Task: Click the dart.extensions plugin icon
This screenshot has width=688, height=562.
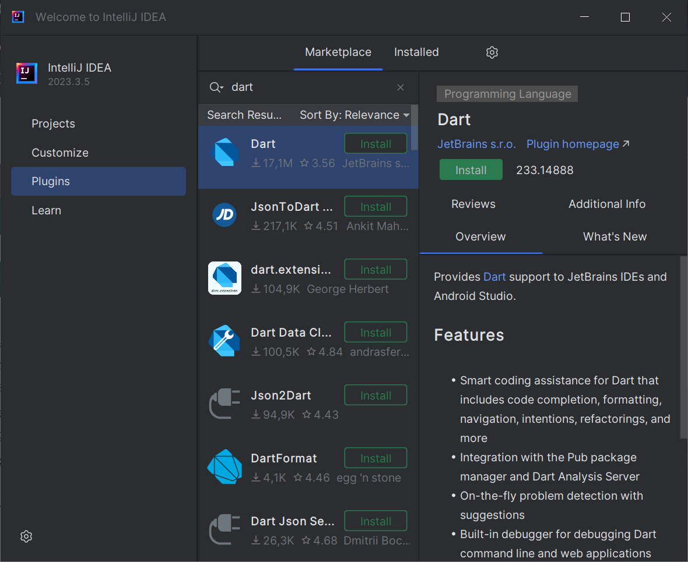Action: click(224, 278)
